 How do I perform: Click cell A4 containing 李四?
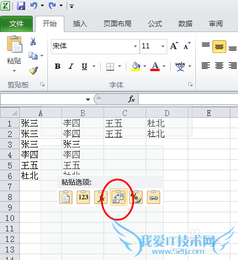(40, 155)
